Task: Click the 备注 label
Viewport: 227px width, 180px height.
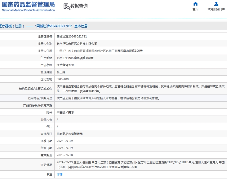Action: (49, 127)
